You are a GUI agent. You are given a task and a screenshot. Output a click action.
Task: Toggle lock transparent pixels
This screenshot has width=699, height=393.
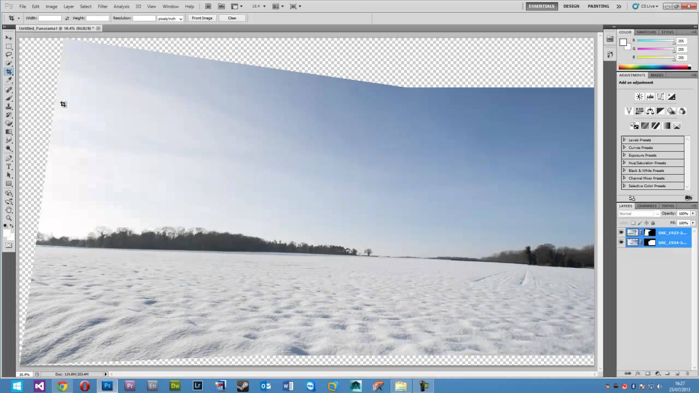tap(633, 223)
